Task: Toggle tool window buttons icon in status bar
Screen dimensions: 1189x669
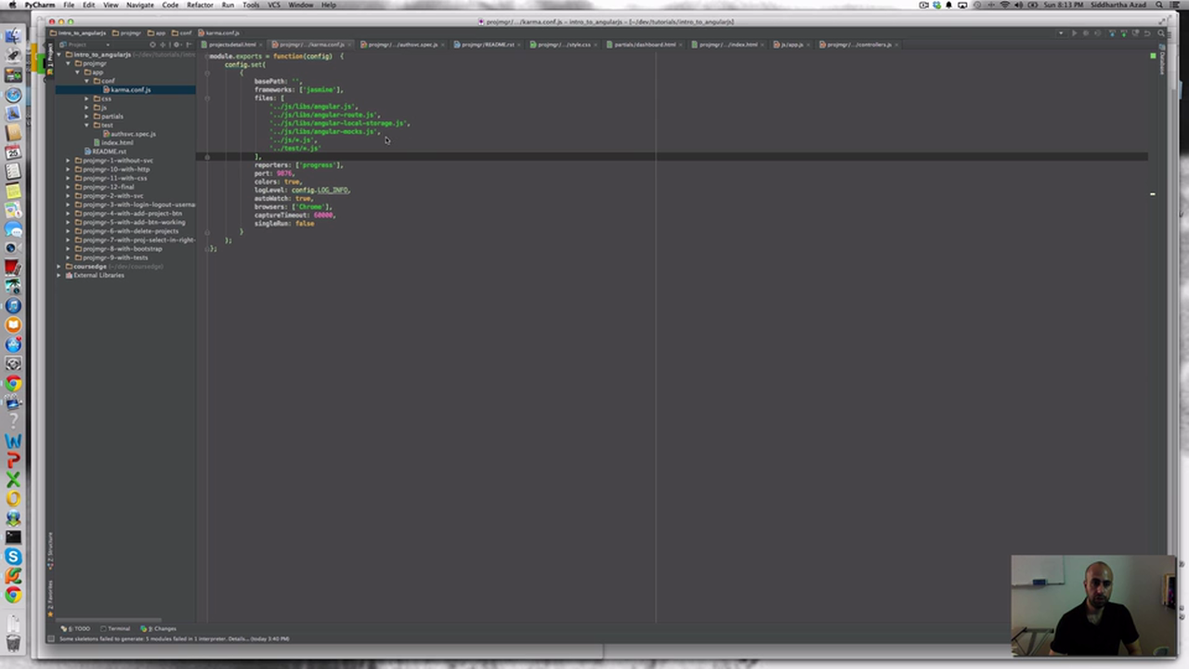Action: 51,638
